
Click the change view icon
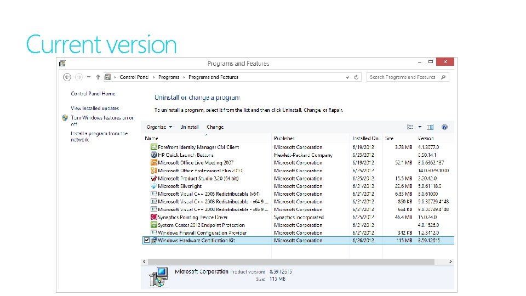point(410,127)
